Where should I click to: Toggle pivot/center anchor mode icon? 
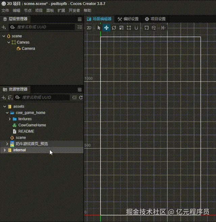point(146,28)
